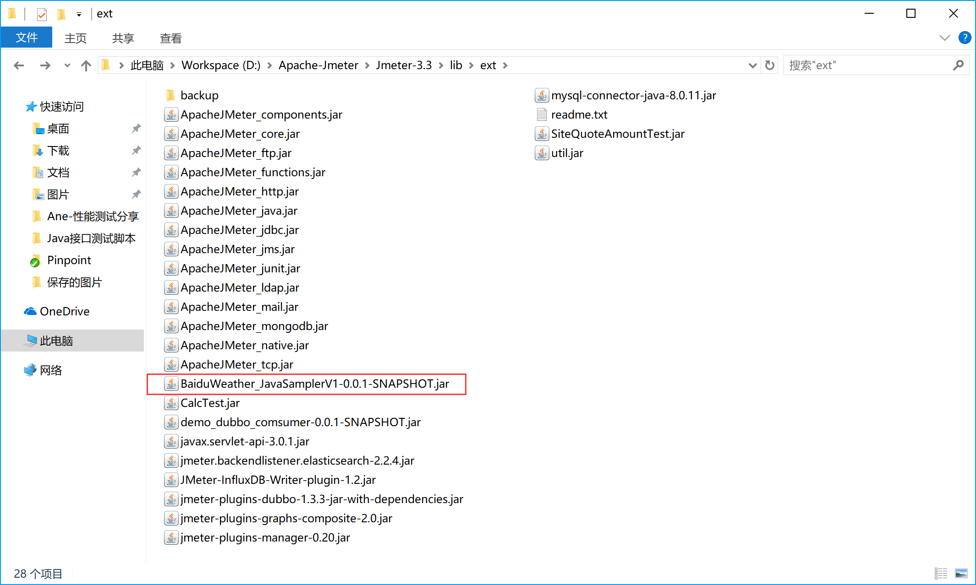Open address bar history dropdown
This screenshot has height=585, width=976.
752,65
